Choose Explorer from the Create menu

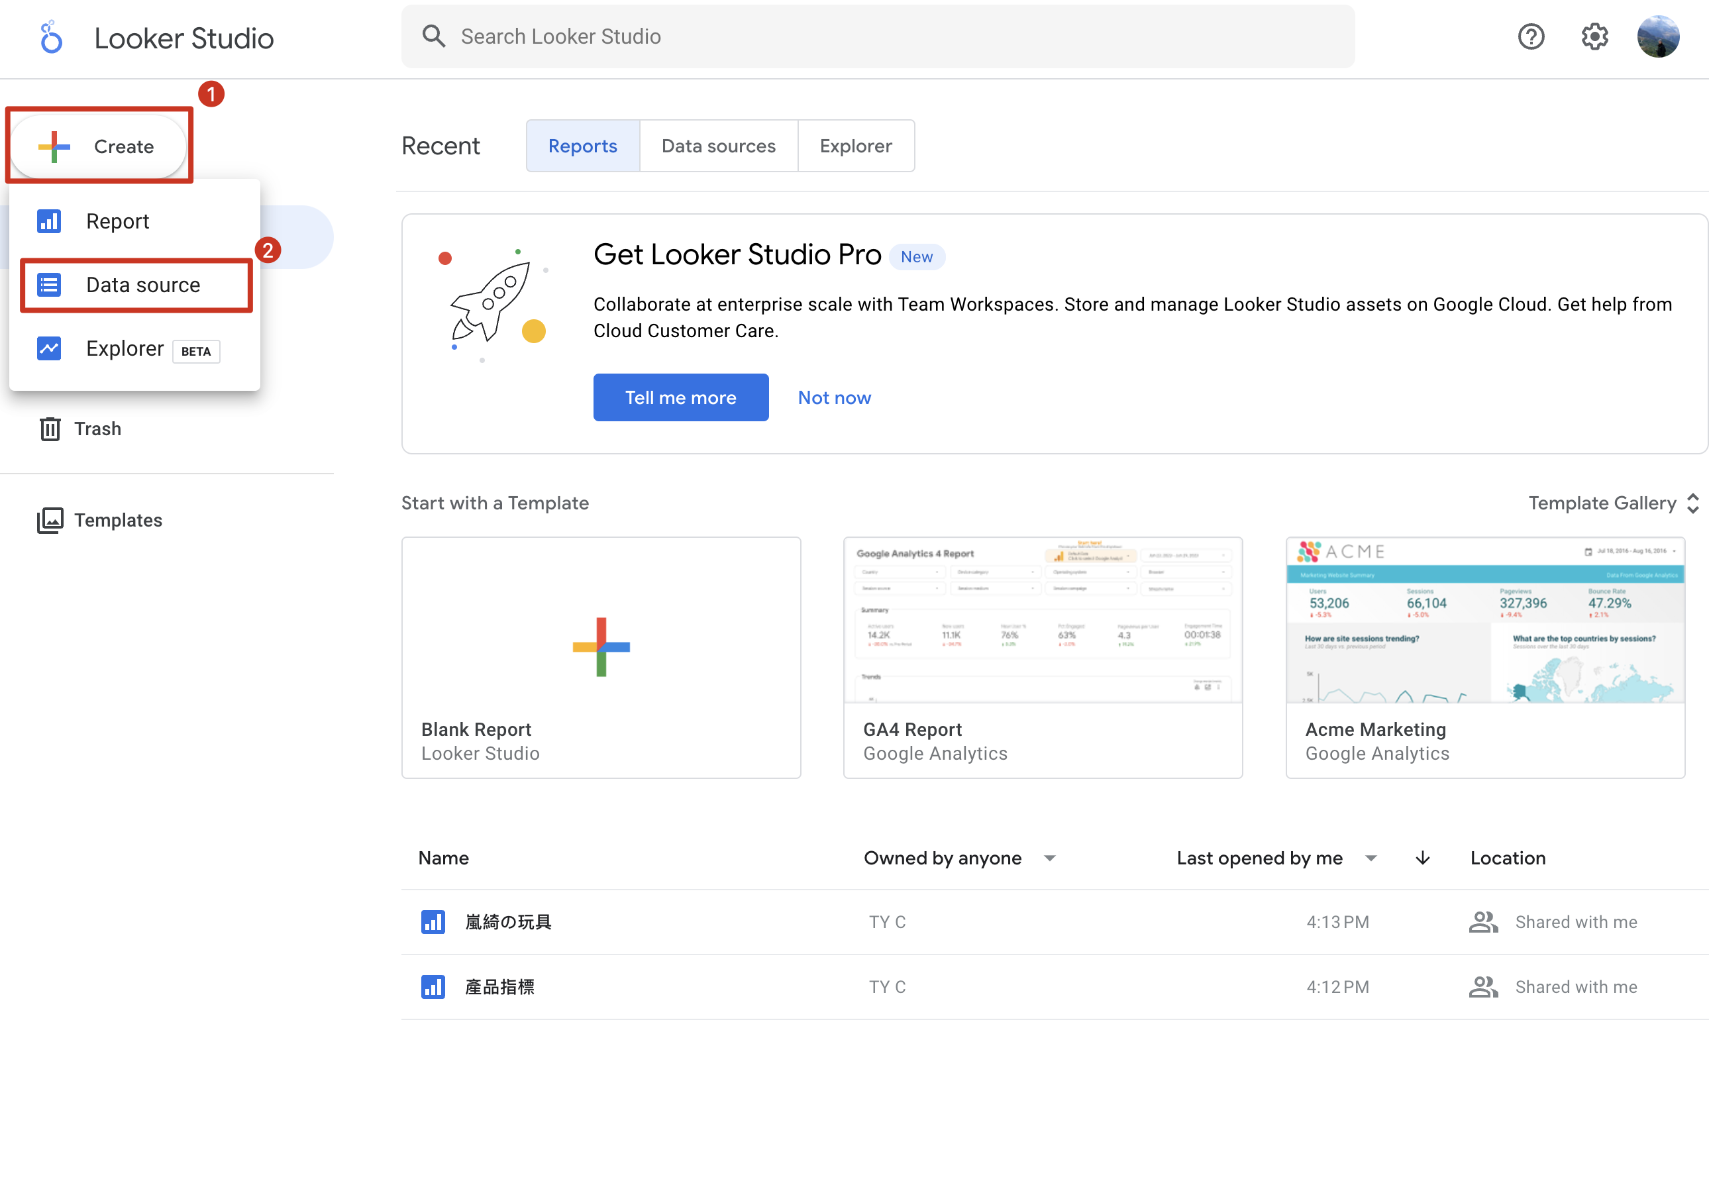(x=134, y=348)
